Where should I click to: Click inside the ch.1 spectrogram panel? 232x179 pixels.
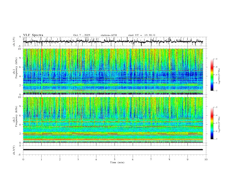113,71
